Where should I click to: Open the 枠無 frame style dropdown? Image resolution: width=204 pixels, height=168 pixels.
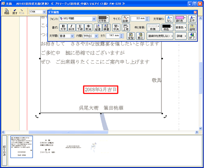coord(153,27)
